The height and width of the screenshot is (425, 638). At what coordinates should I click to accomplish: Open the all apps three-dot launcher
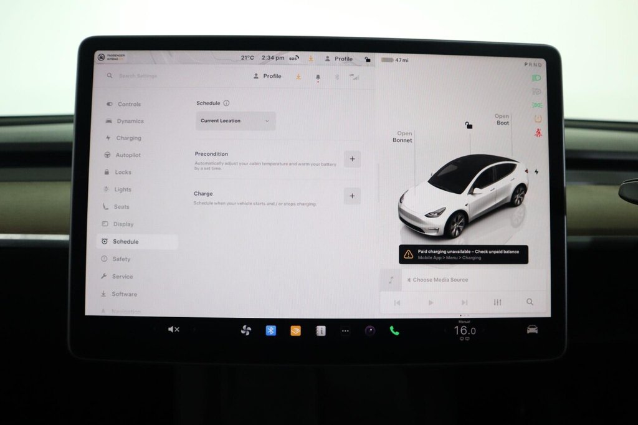(x=345, y=331)
